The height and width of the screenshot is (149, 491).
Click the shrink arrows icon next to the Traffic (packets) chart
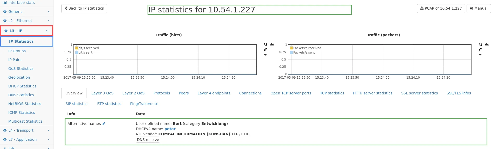(480, 49)
